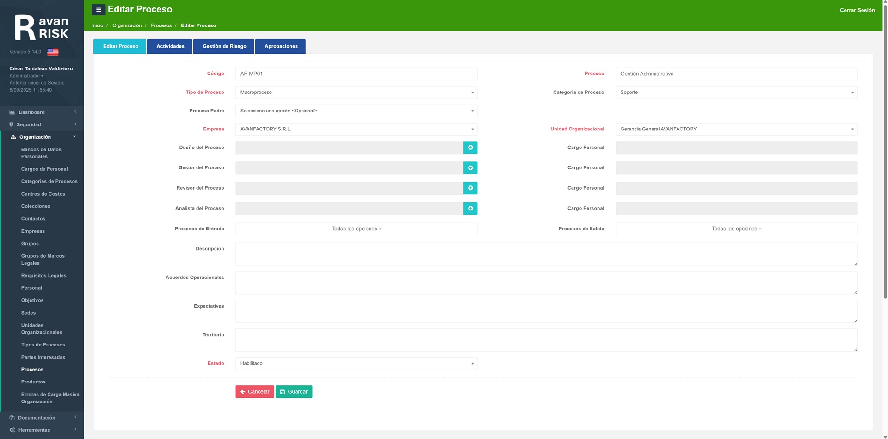Open Cargos de Personal menu item
Viewport: 888px width, 439px height.
coord(44,169)
